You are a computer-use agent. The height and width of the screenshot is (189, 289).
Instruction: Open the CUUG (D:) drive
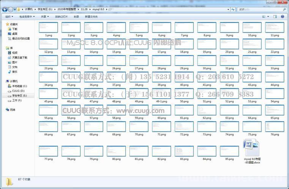pos(16,91)
